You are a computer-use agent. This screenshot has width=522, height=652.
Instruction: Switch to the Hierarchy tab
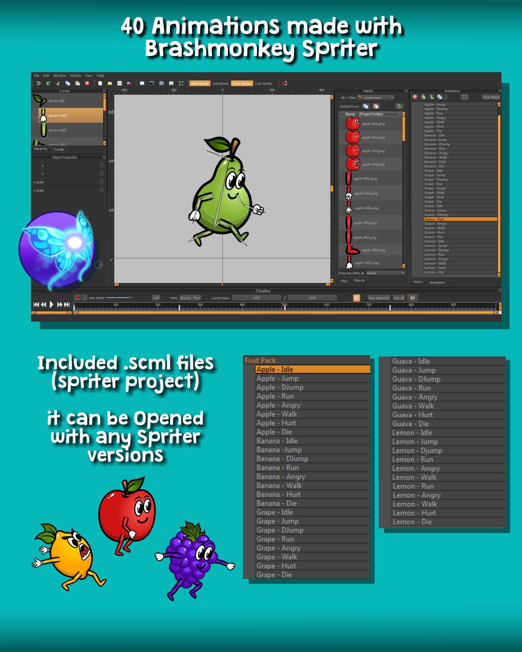click(41, 149)
